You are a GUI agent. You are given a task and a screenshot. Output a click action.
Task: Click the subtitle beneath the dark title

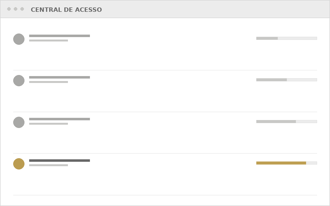click(48, 165)
